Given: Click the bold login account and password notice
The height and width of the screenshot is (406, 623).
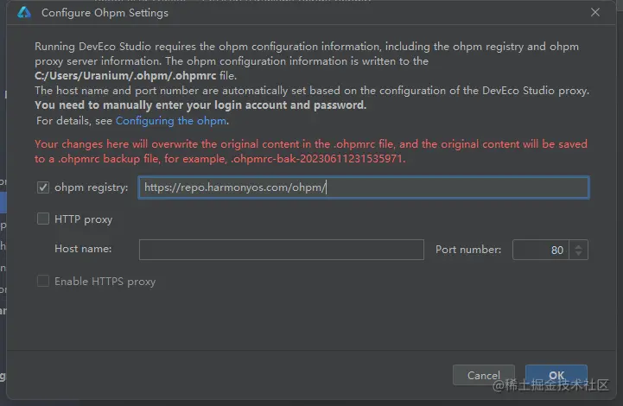Looking at the screenshot, I should pyautogui.click(x=200, y=105).
